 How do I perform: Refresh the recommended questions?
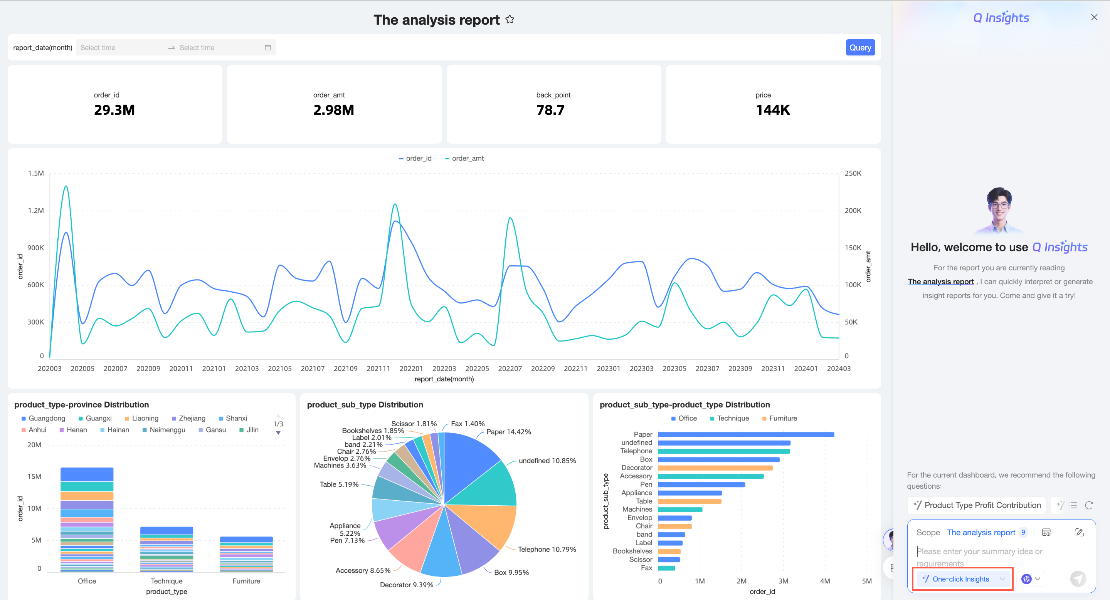[1089, 505]
